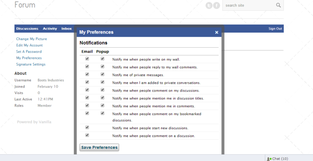Viewport: 313px width, 161px height.
Task: Click the search magnifier icon
Action: (x=278, y=5)
